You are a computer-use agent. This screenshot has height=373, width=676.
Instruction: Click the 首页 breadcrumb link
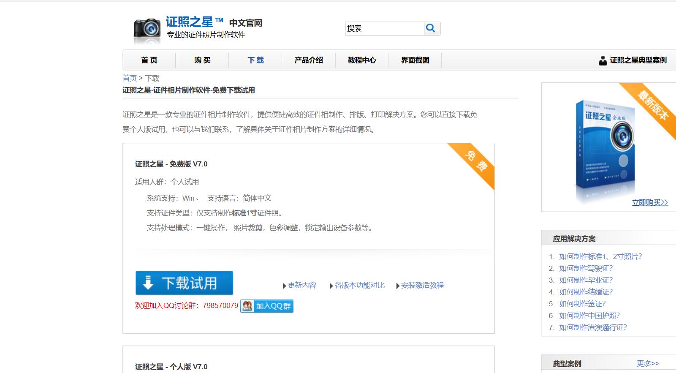[x=130, y=78]
